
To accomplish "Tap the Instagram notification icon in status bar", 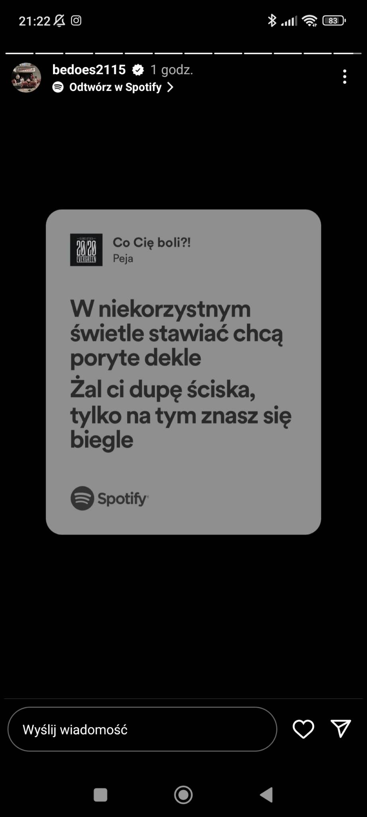I will point(76,20).
